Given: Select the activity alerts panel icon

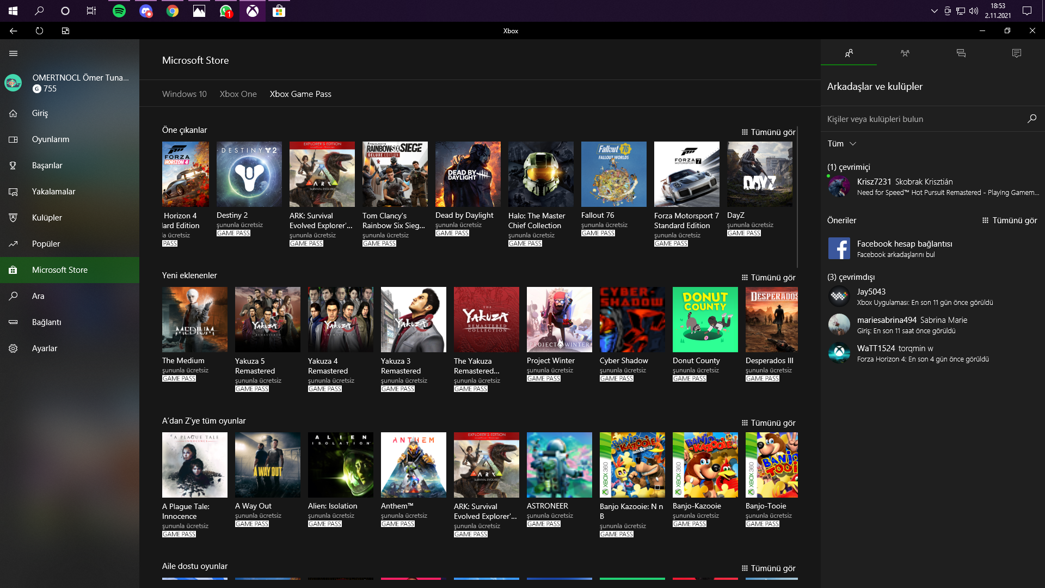Looking at the screenshot, I should pyautogui.click(x=1017, y=53).
